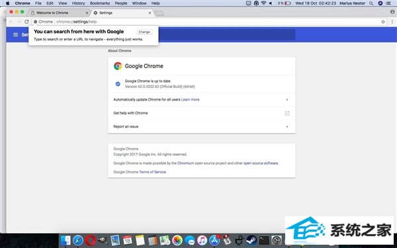
Task: Open Maps from the dock
Action: click(x=165, y=241)
